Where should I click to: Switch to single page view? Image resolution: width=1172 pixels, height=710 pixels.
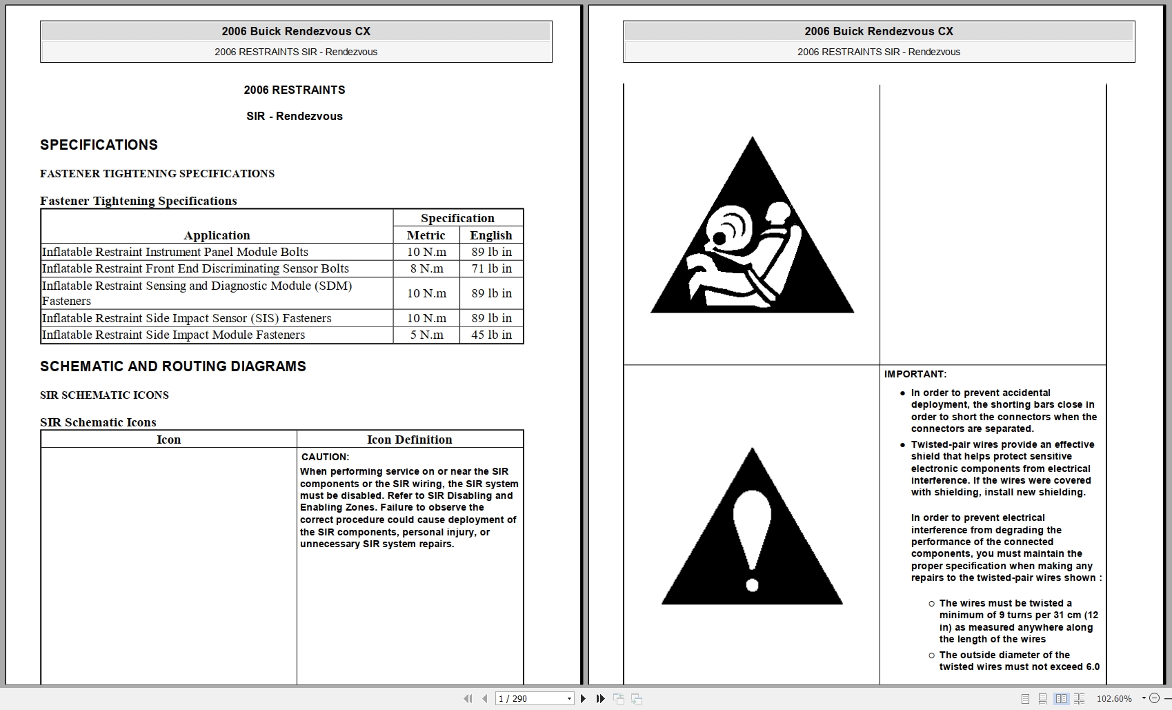tap(1025, 699)
